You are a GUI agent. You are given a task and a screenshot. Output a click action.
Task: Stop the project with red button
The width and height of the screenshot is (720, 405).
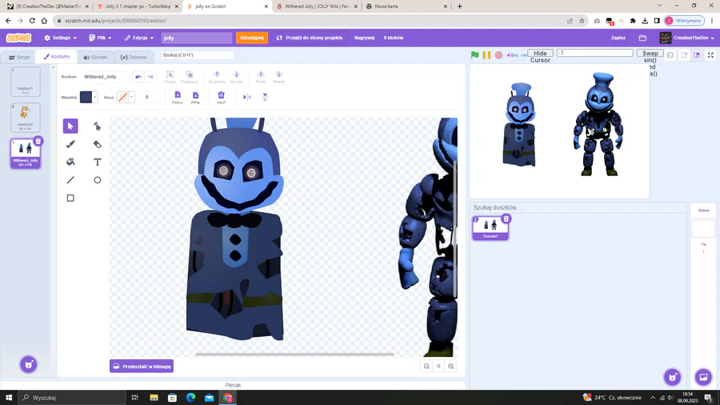[x=498, y=55]
